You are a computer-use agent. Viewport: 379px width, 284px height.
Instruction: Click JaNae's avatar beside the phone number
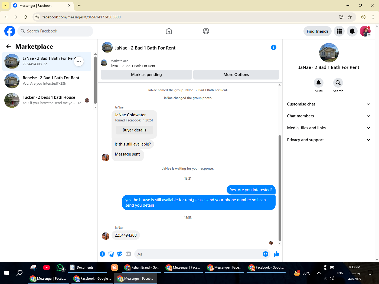click(x=106, y=236)
